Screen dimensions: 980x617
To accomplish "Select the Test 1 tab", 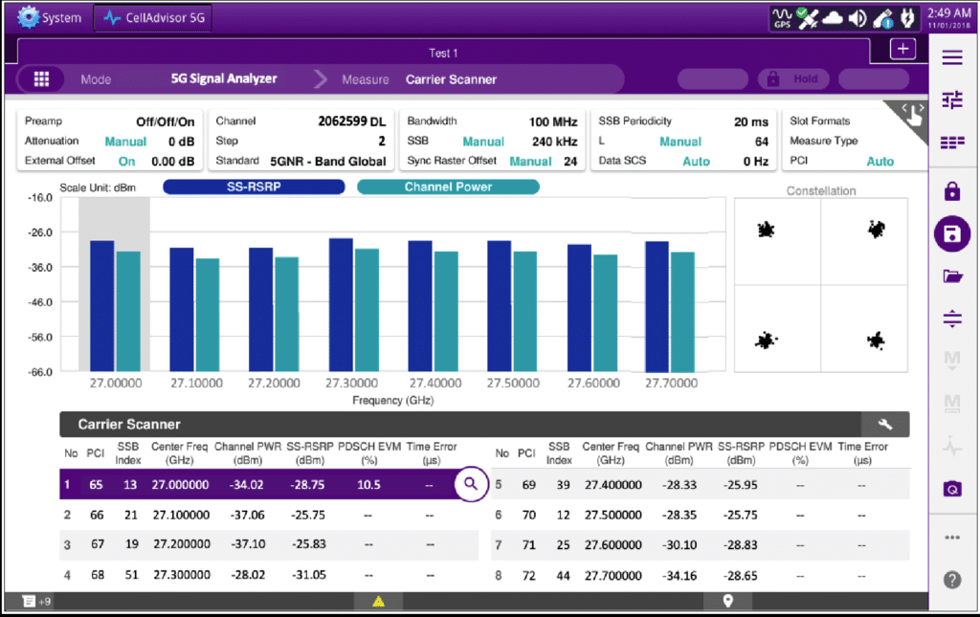I will pyautogui.click(x=443, y=53).
